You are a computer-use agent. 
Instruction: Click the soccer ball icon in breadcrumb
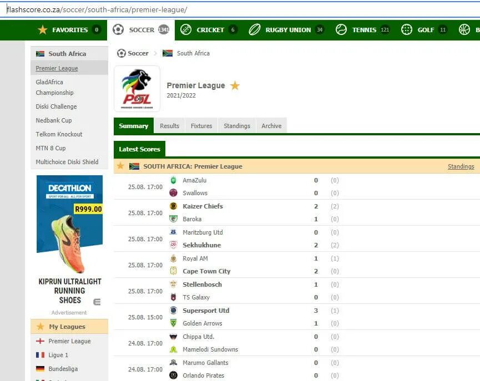click(121, 53)
